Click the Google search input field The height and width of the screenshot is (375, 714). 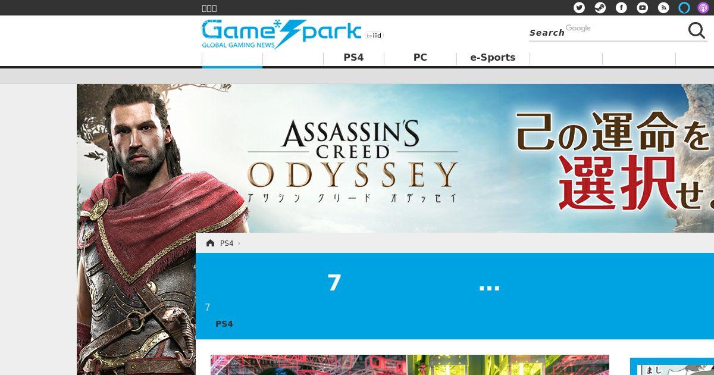625,31
